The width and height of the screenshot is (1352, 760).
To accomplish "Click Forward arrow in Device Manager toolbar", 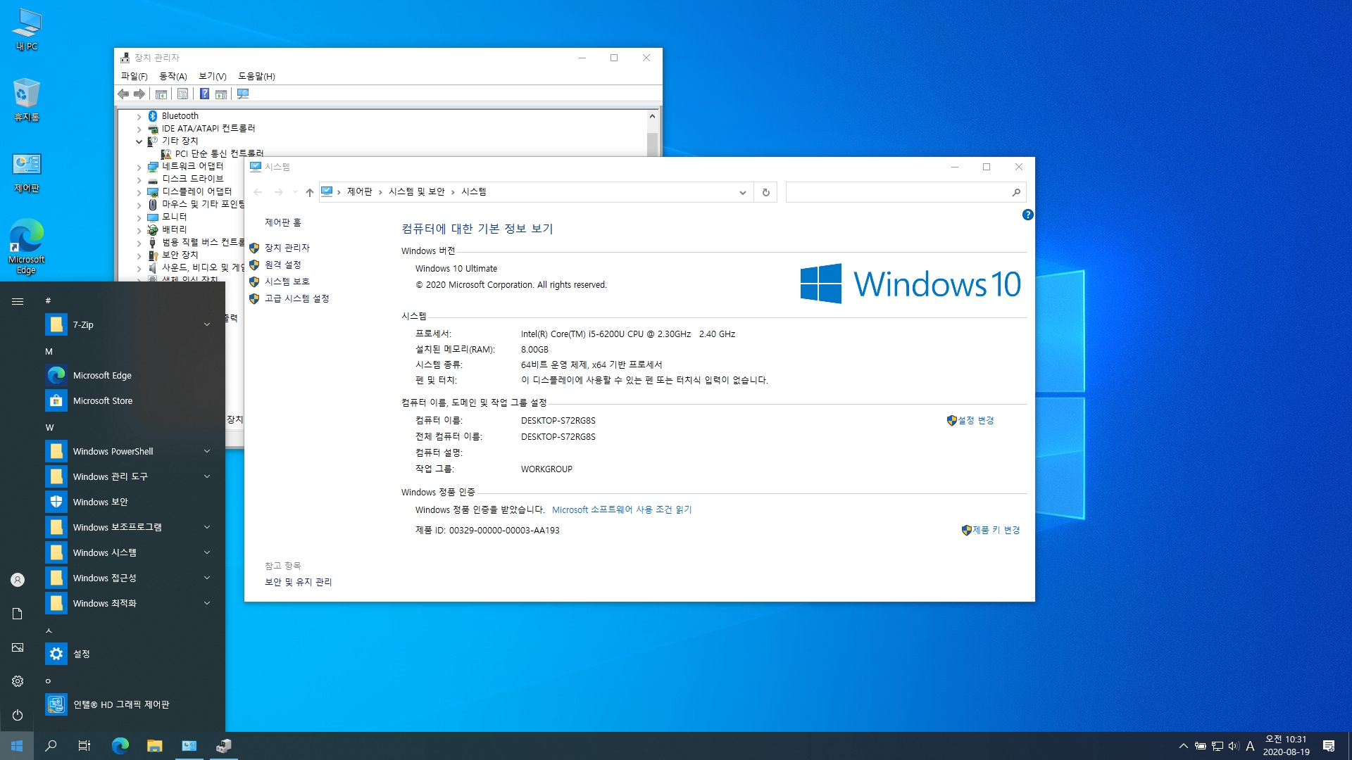I will point(139,94).
